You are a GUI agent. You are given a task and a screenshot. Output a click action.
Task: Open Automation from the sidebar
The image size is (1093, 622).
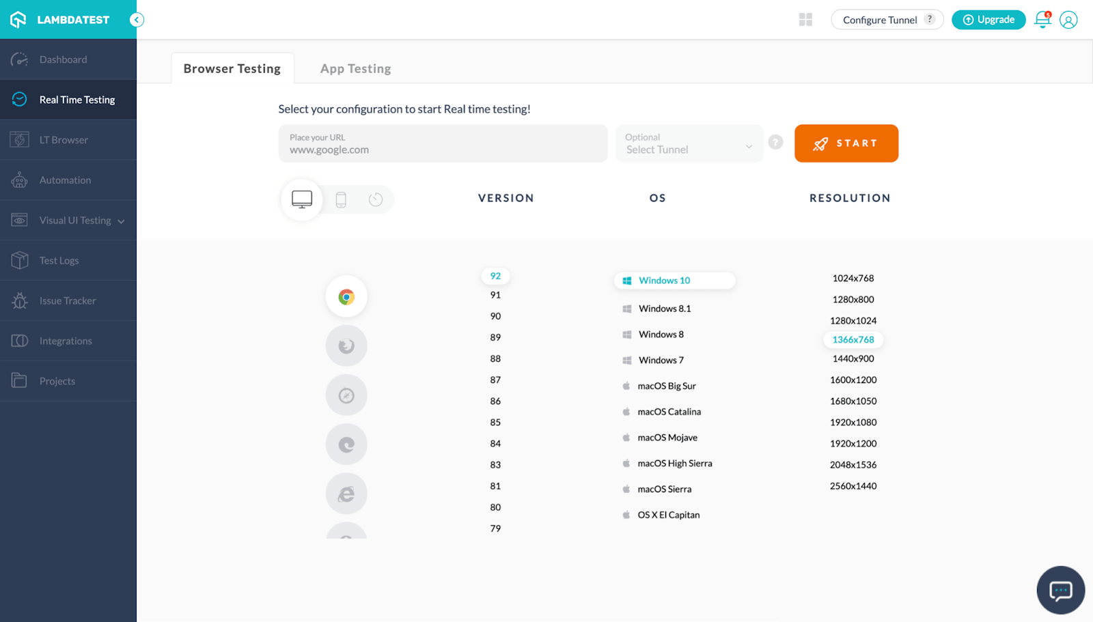(x=65, y=180)
